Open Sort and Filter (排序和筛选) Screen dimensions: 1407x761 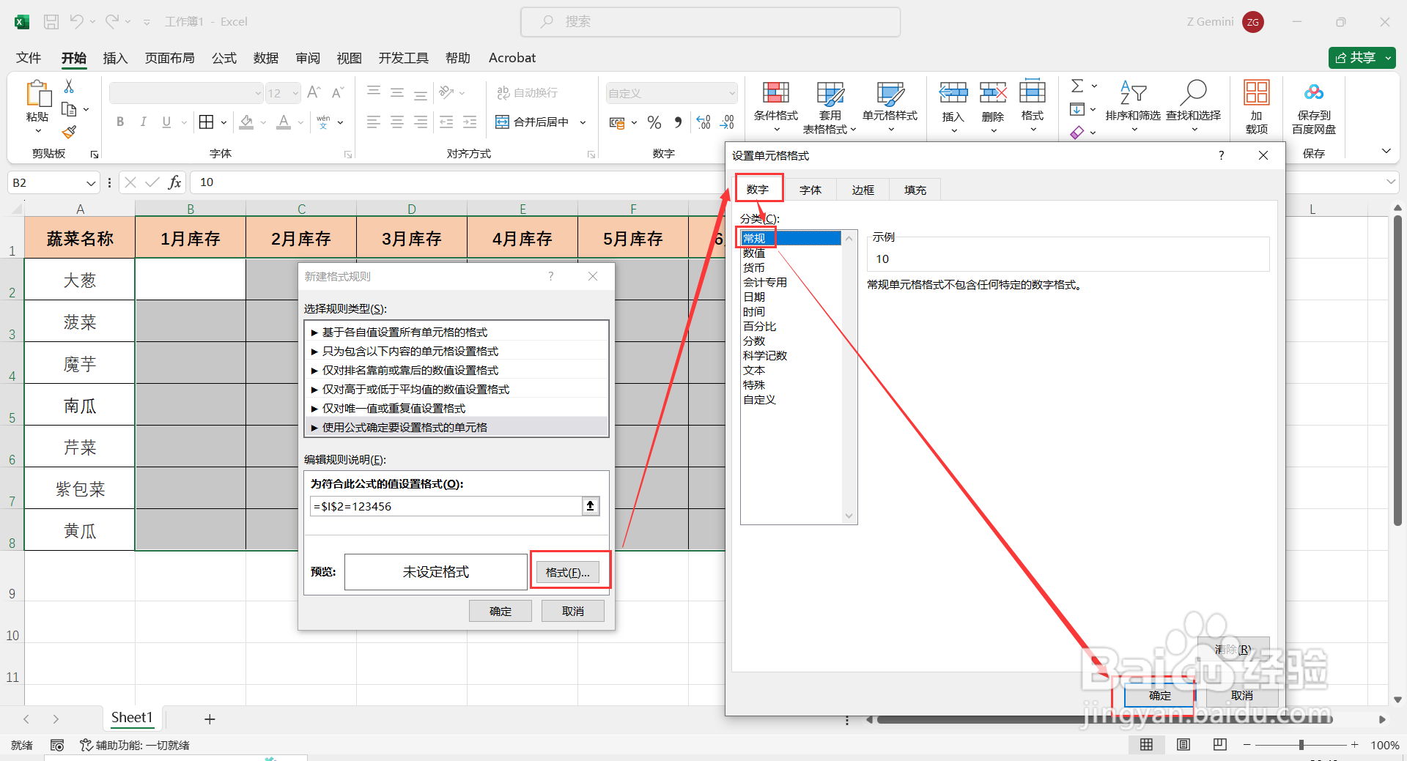tap(1133, 107)
